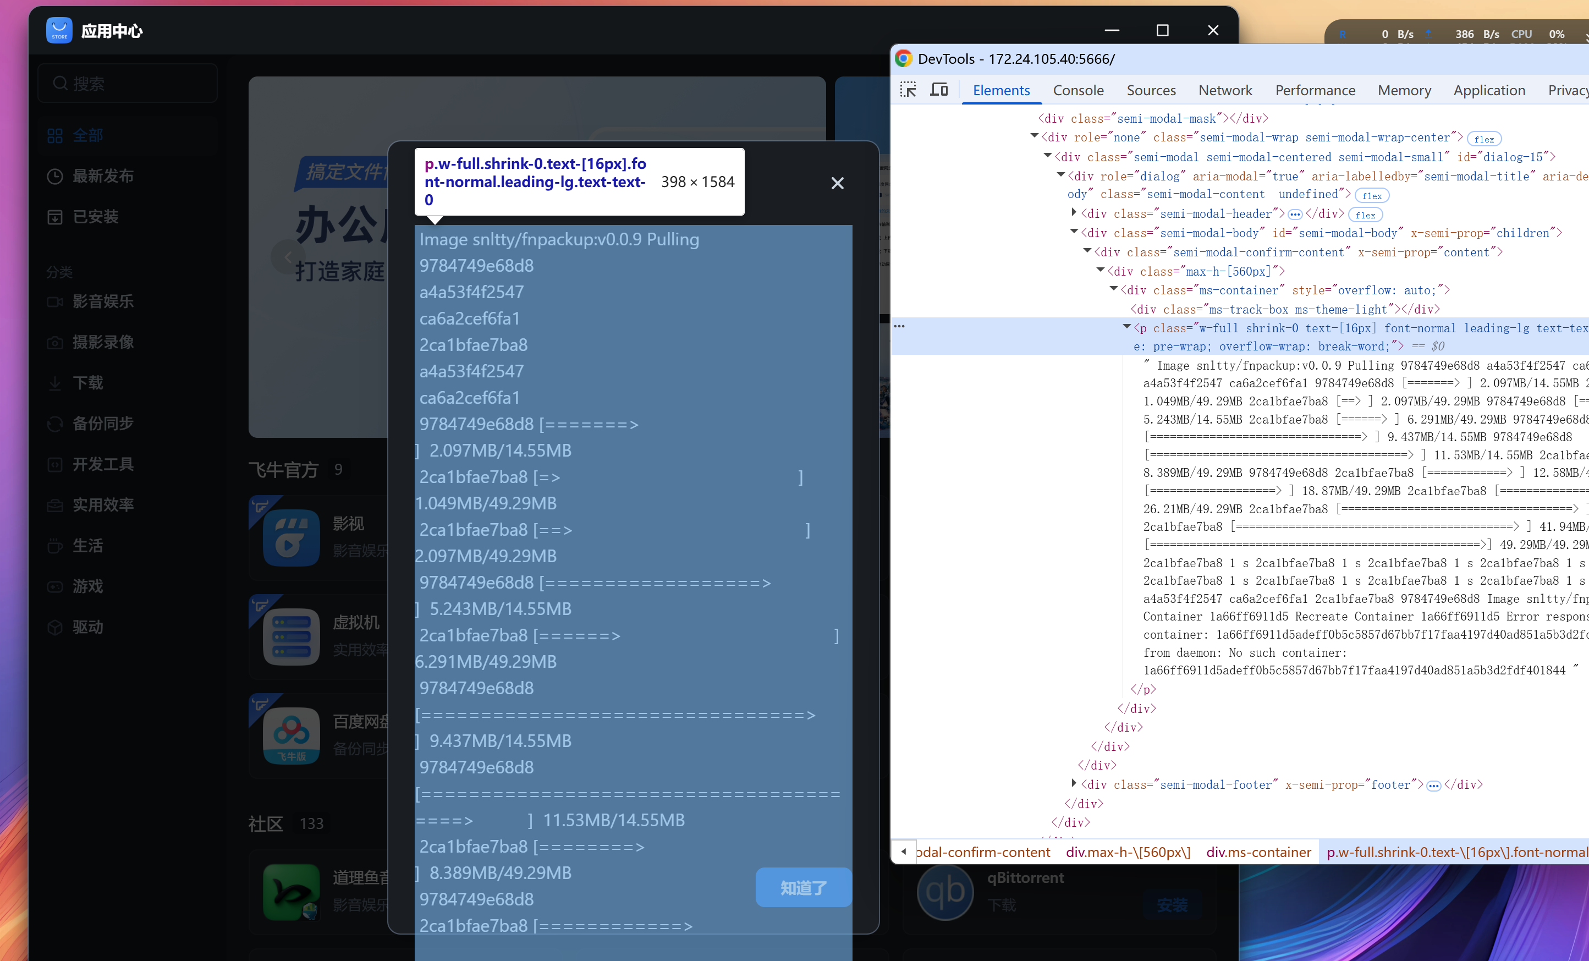Click the 虚拟机 app icon

pyautogui.click(x=291, y=636)
